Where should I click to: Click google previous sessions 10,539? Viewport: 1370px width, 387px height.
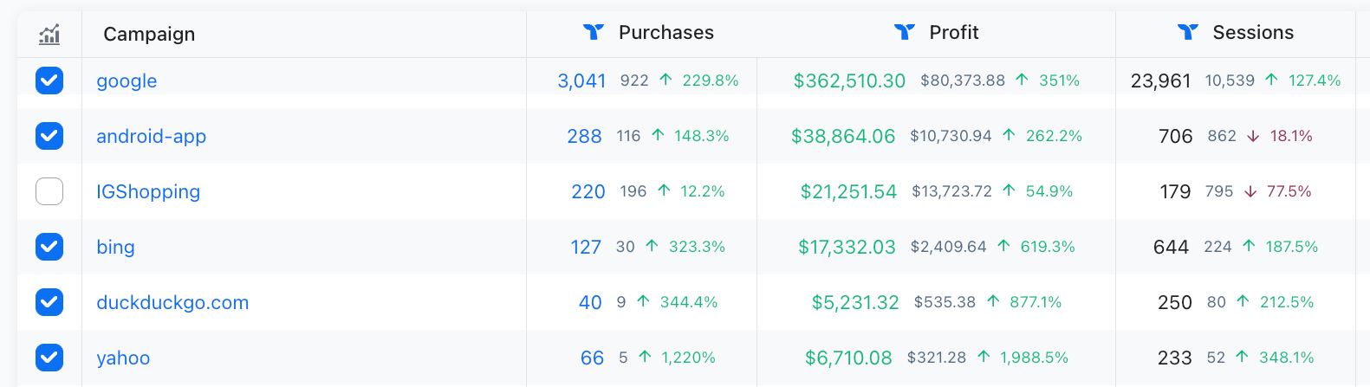pos(1230,81)
